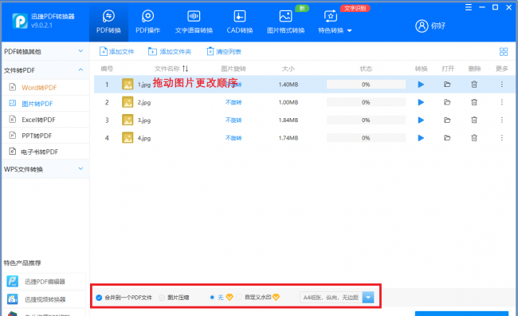The width and height of the screenshot is (518, 316).
Task: Start conversion of 3.jpg
Action: coord(421,120)
